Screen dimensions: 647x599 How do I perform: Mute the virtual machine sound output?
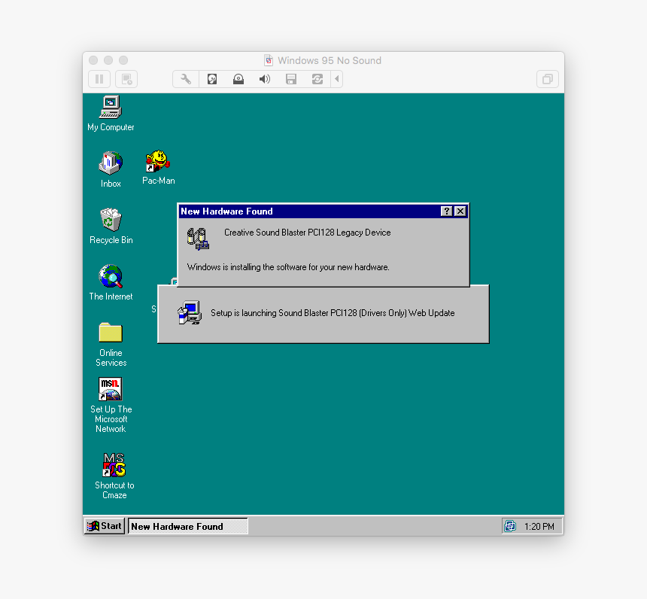[264, 78]
